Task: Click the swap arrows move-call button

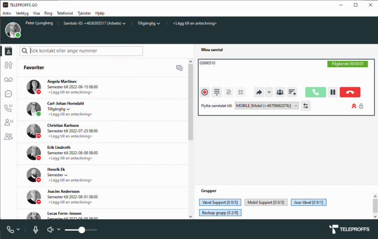Action: pos(306,106)
